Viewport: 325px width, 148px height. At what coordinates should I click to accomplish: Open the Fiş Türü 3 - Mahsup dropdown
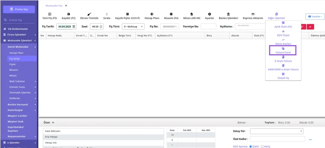[x=133, y=27]
